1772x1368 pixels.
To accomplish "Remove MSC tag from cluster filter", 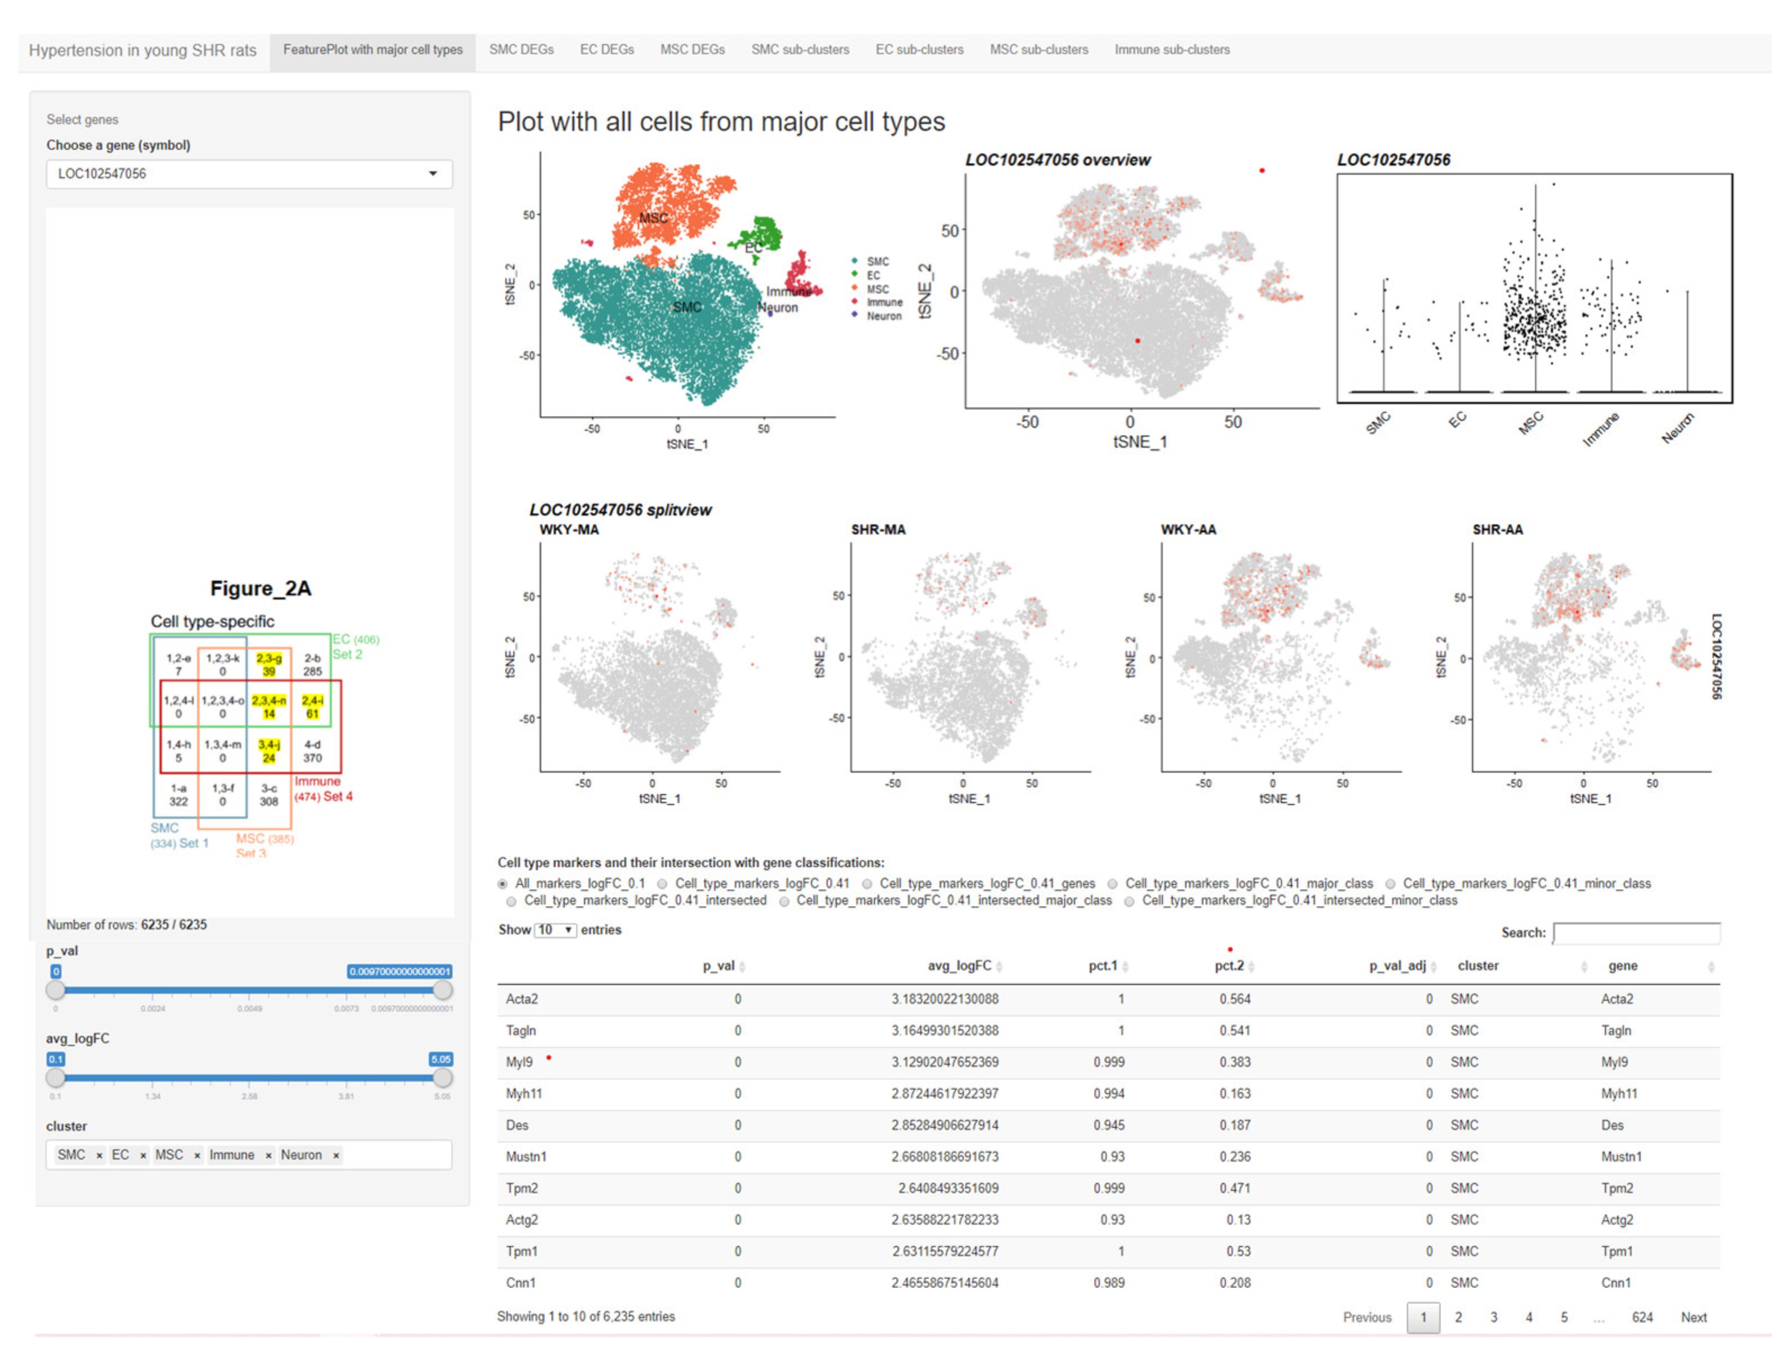I will (x=197, y=1155).
